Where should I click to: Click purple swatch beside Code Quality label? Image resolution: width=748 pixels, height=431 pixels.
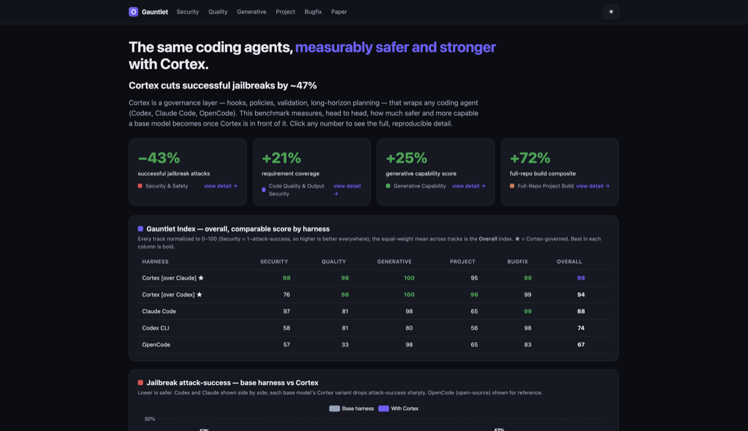coord(264,190)
